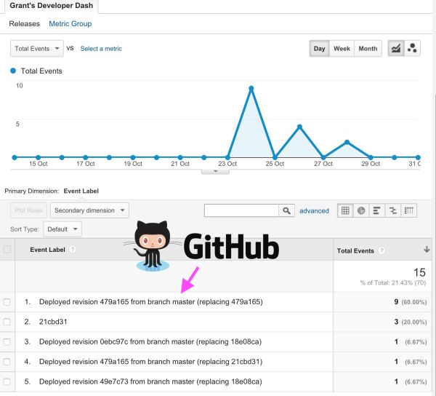Click the Total Events chart legend
The width and height of the screenshot is (436, 396).
36,71
